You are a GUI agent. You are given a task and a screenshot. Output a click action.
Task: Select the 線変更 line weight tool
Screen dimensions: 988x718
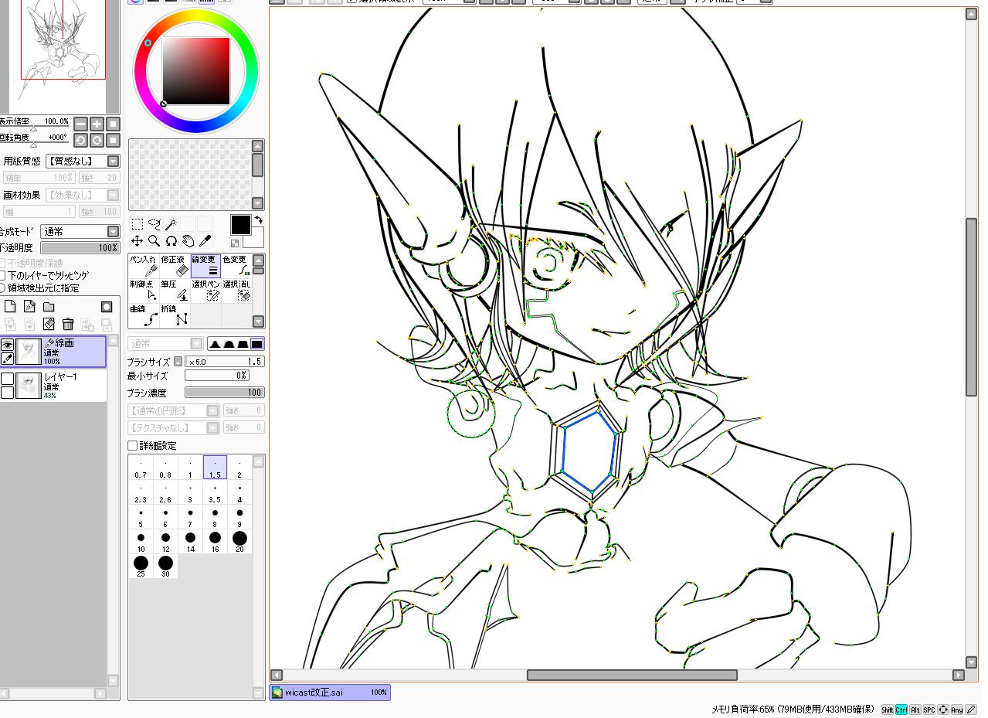[205, 266]
